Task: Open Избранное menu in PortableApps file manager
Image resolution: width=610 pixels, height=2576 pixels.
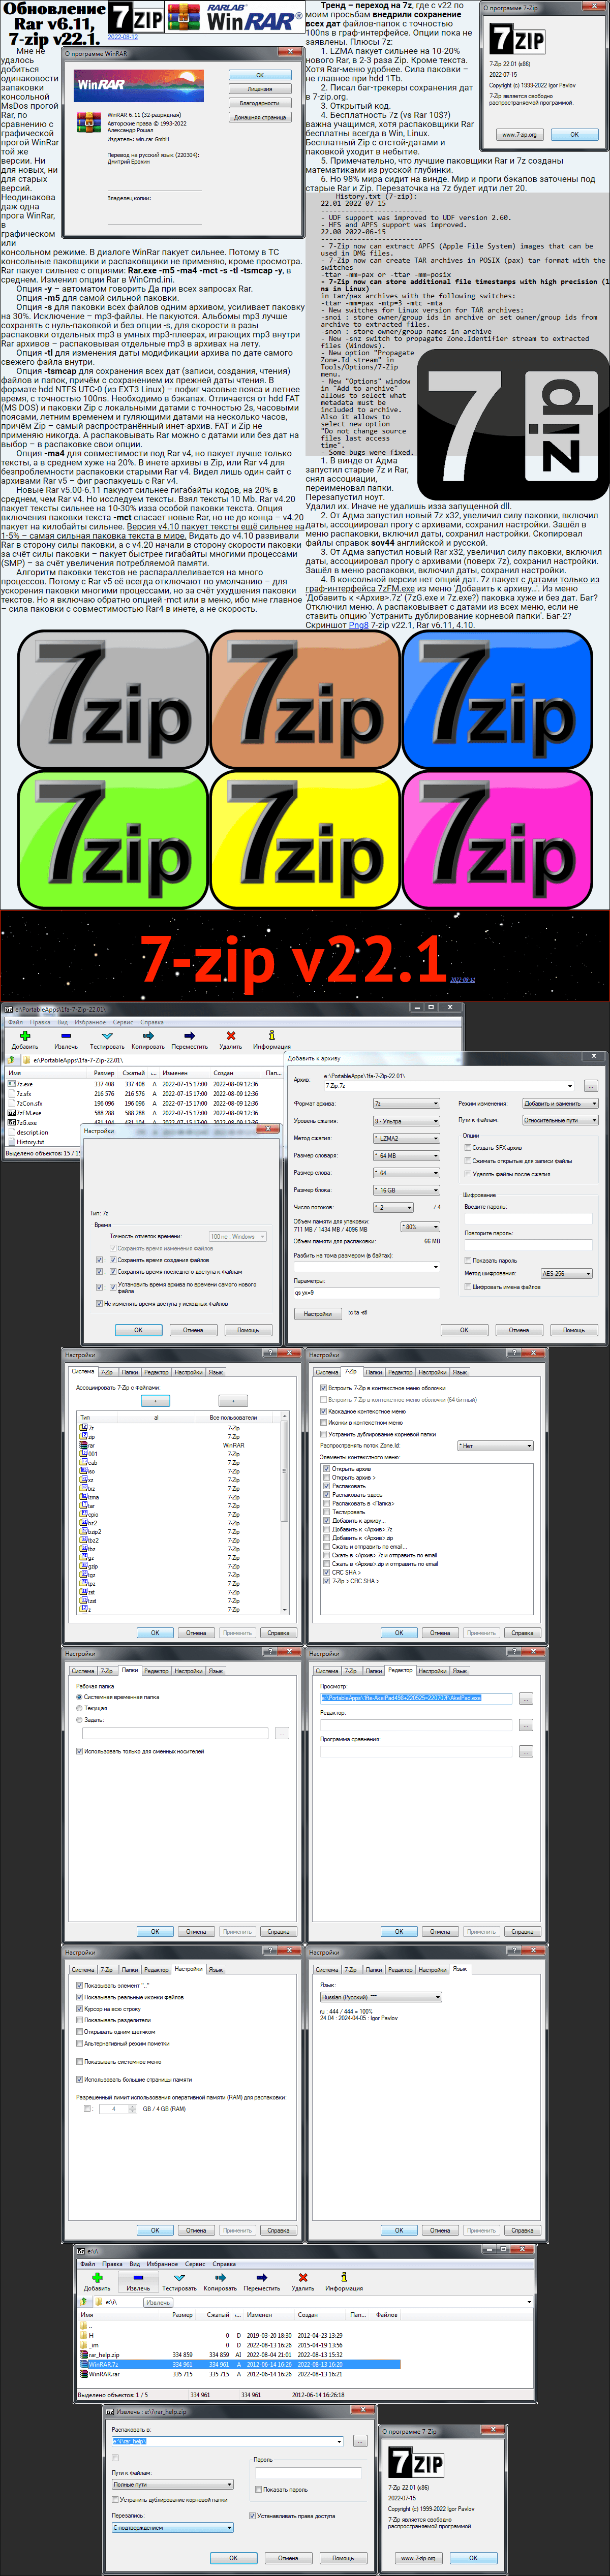Action: click(90, 1022)
